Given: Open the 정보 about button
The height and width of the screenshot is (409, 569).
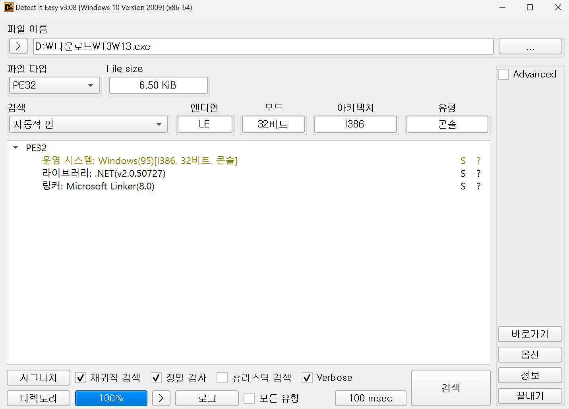Looking at the screenshot, I should click(530, 375).
